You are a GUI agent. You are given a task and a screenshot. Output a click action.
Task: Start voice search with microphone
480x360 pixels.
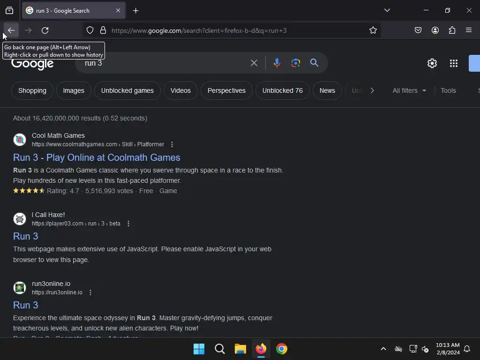point(277,63)
